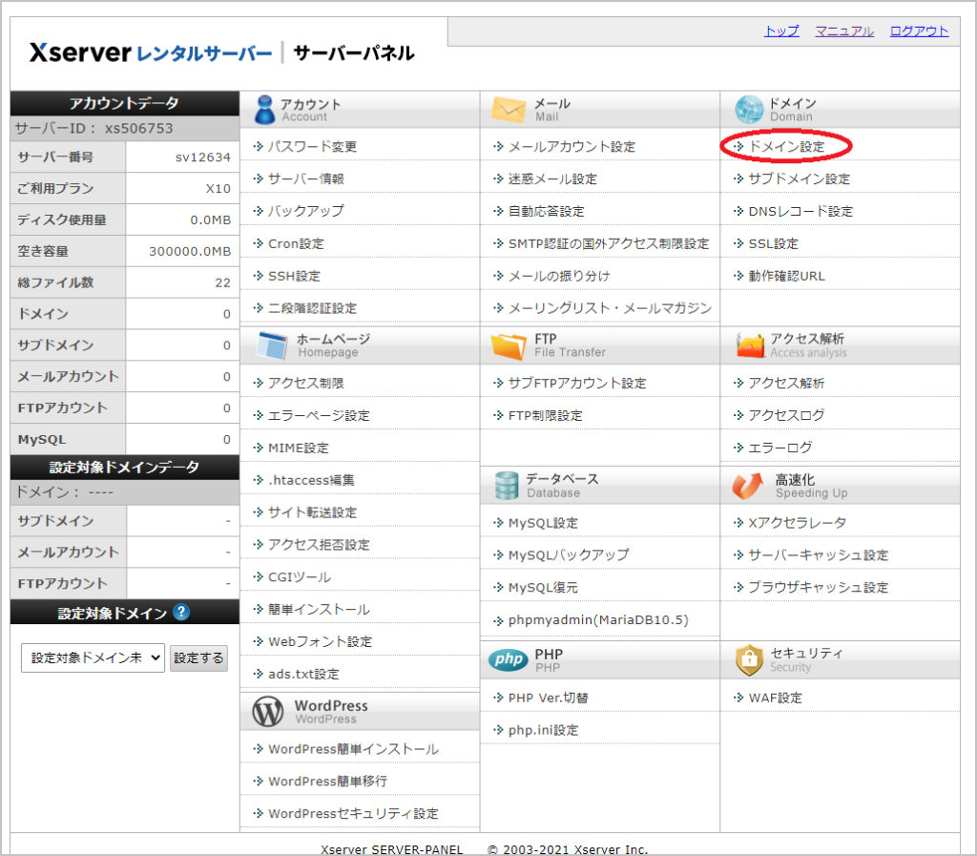Click the Homepage section window icon
Viewport: 977px width, 856px height.
[x=272, y=345]
